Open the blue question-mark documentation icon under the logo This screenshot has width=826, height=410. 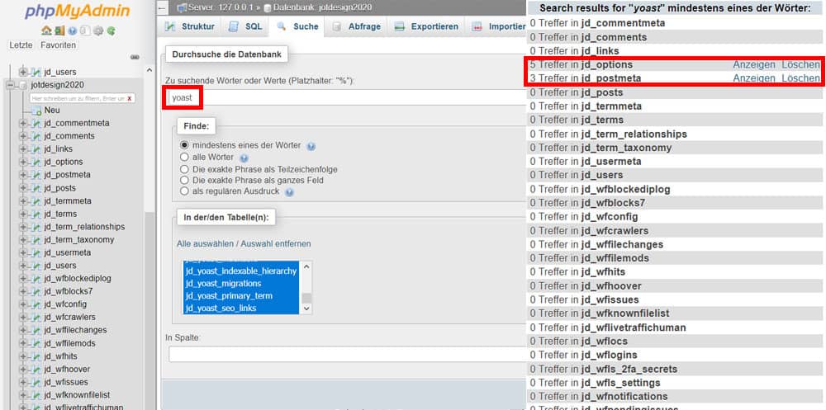click(x=73, y=31)
